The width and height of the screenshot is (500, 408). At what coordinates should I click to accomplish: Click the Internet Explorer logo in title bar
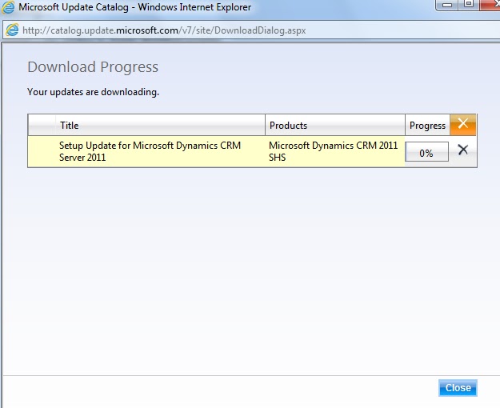tap(8, 7)
